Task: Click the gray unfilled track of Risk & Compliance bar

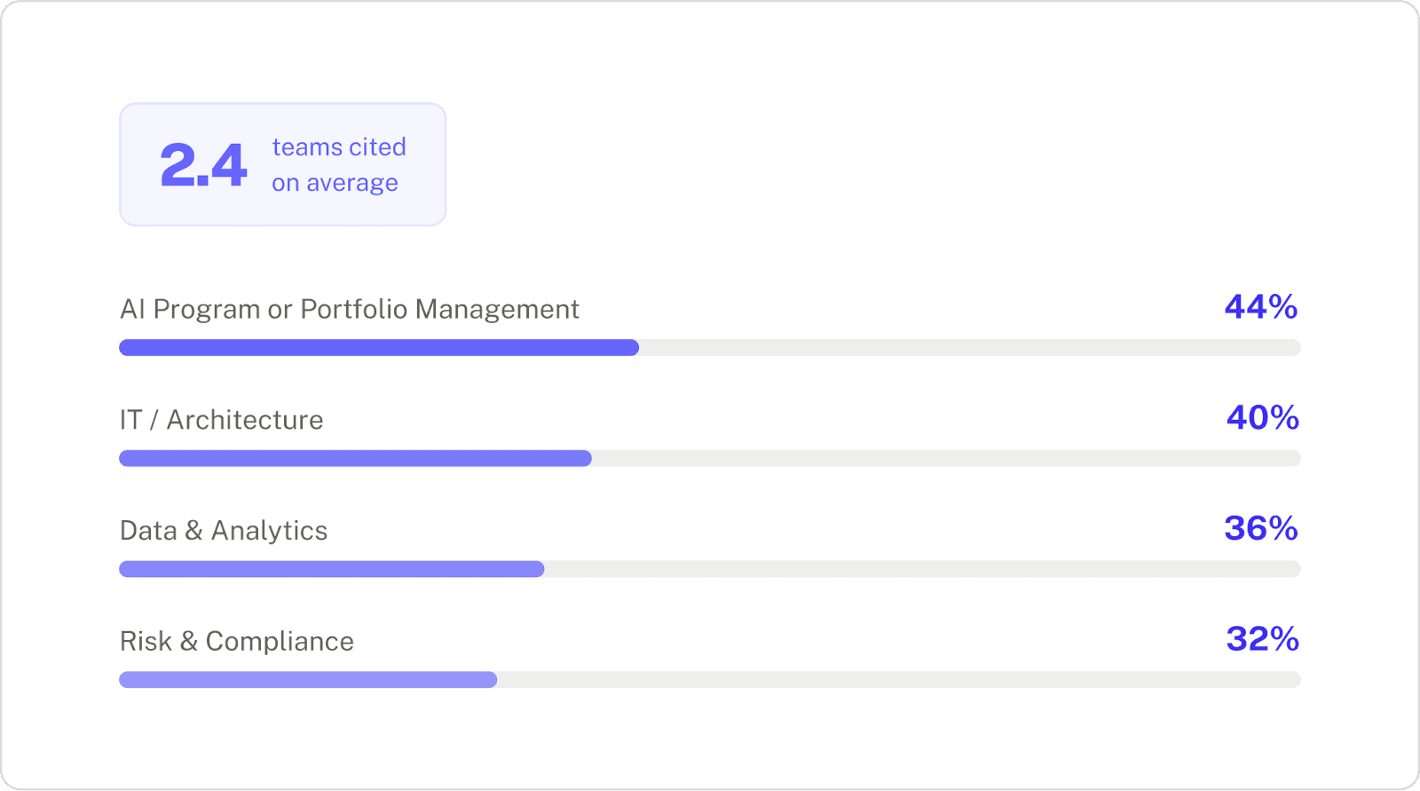Action: click(898, 680)
